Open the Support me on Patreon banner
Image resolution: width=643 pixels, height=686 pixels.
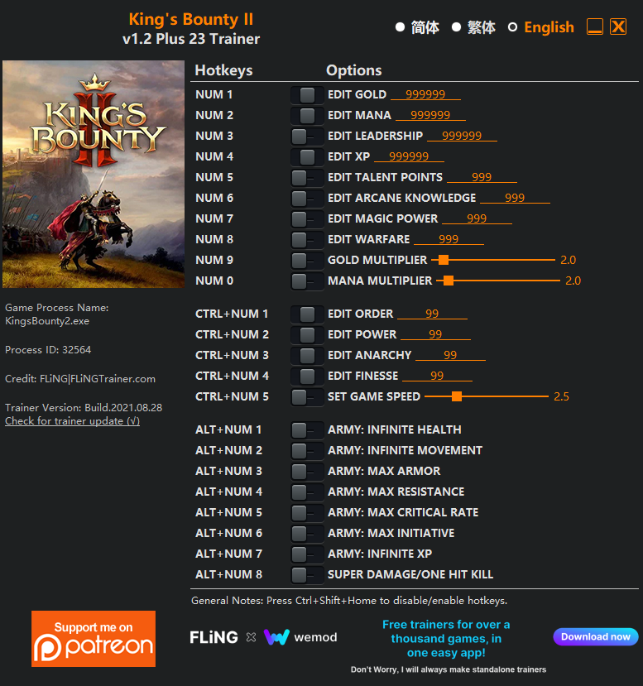tap(94, 639)
